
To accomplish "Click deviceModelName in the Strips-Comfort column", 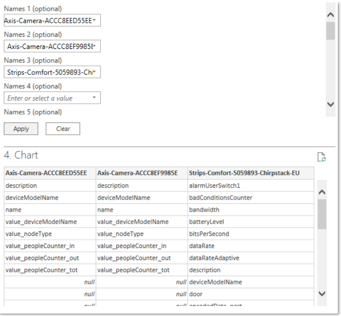I will tap(251, 282).
